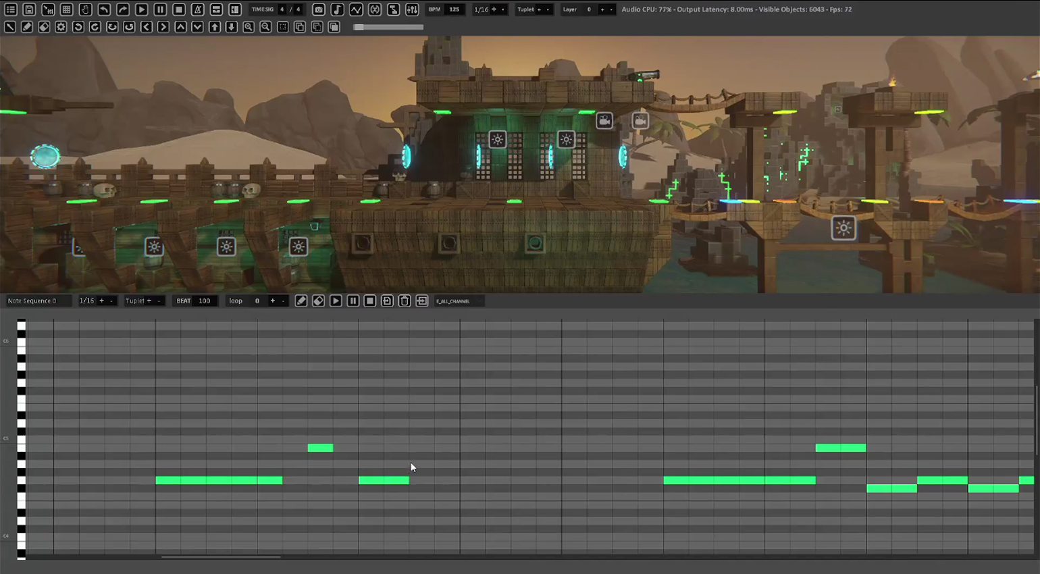Select the eraser tool next to the pencil
This screenshot has height=574, width=1040.
[318, 301]
